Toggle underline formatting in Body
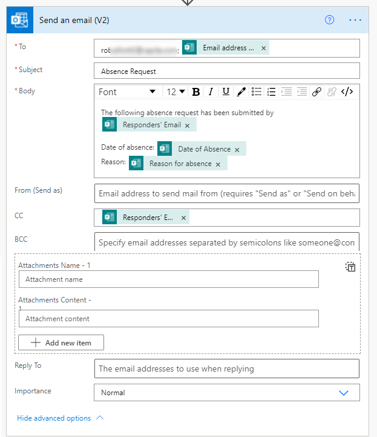The height and width of the screenshot is (437, 377). click(226, 92)
